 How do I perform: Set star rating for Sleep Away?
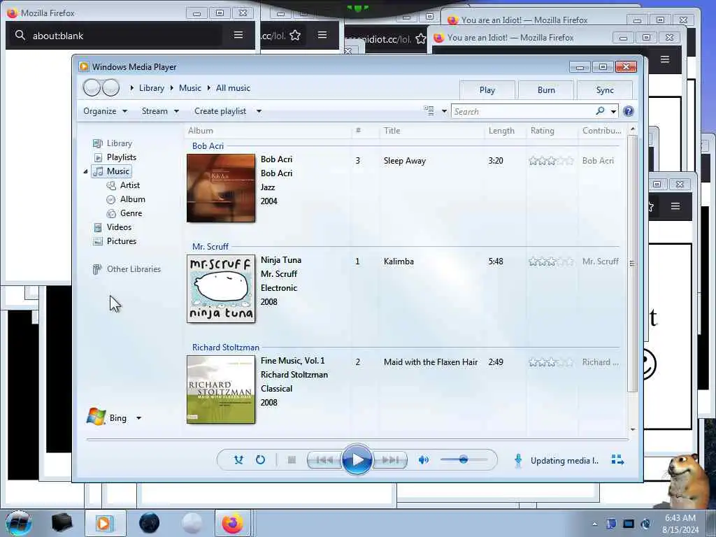point(551,161)
